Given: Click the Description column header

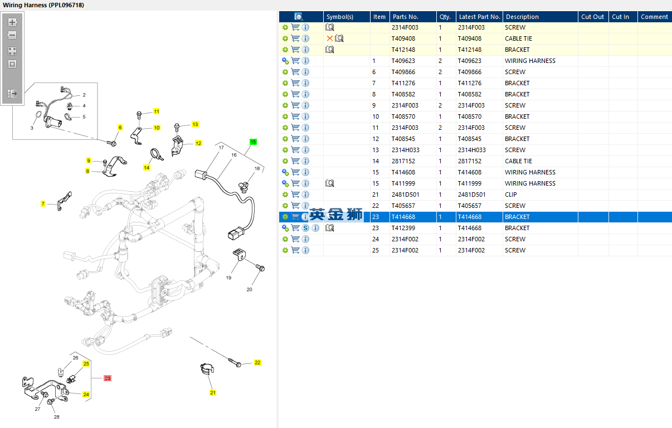Looking at the screenshot, I should coord(522,17).
